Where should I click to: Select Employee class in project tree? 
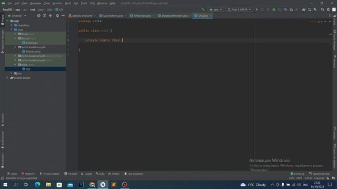coord(32,43)
